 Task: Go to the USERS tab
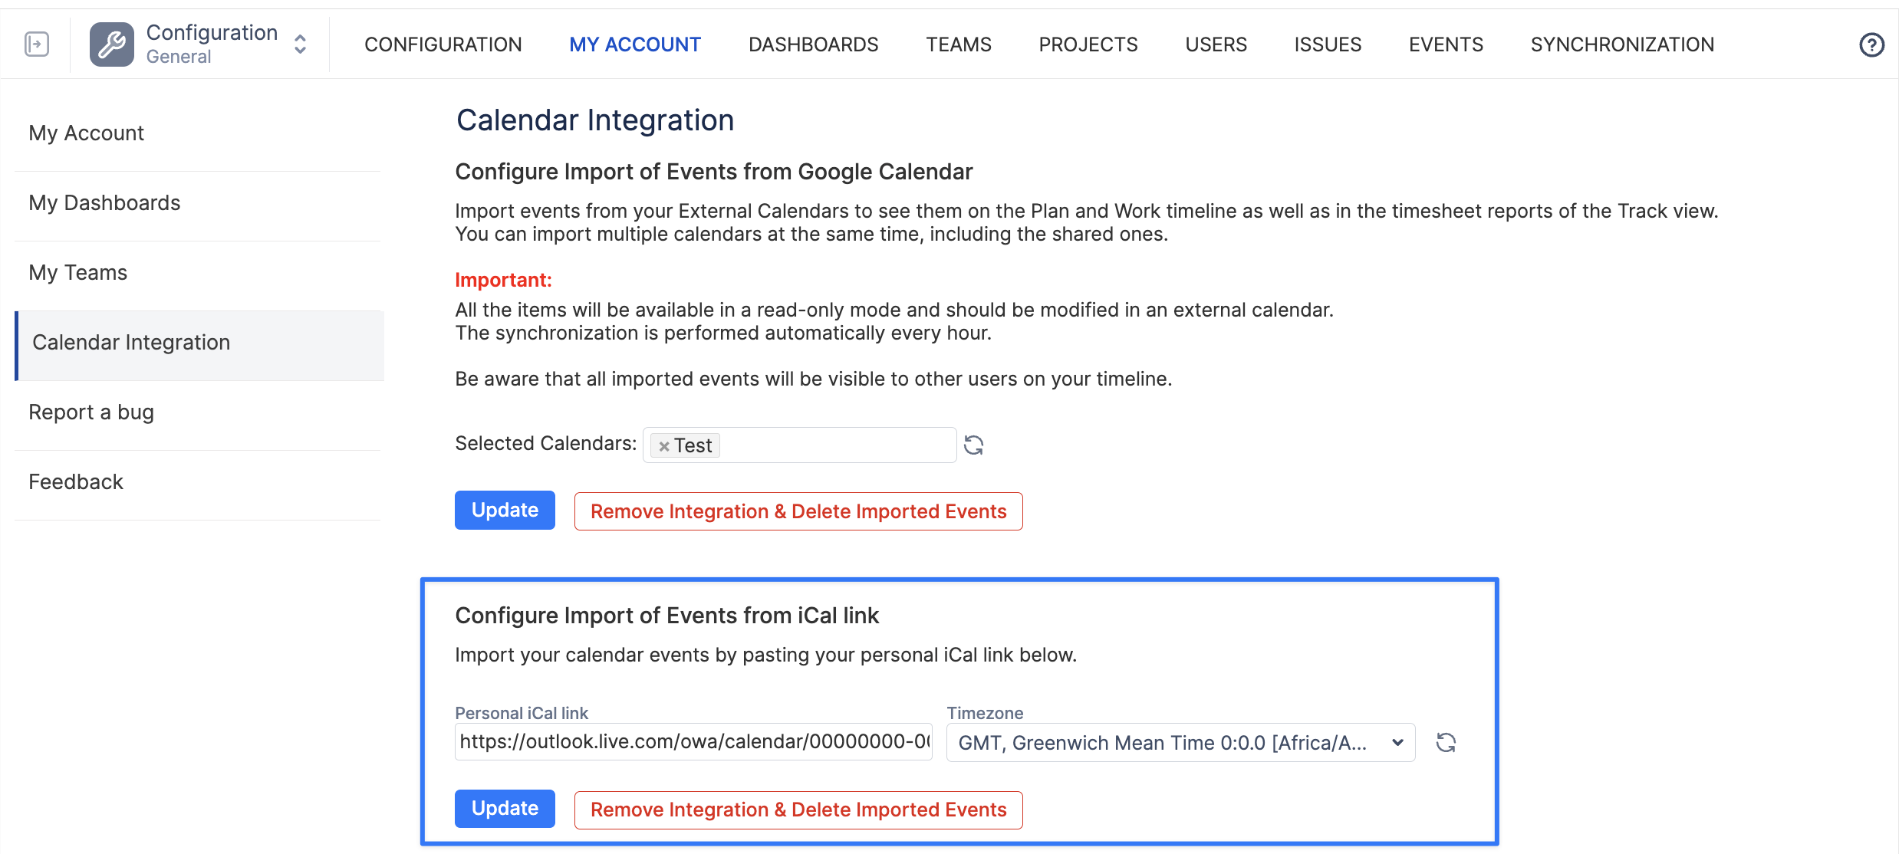click(x=1216, y=44)
